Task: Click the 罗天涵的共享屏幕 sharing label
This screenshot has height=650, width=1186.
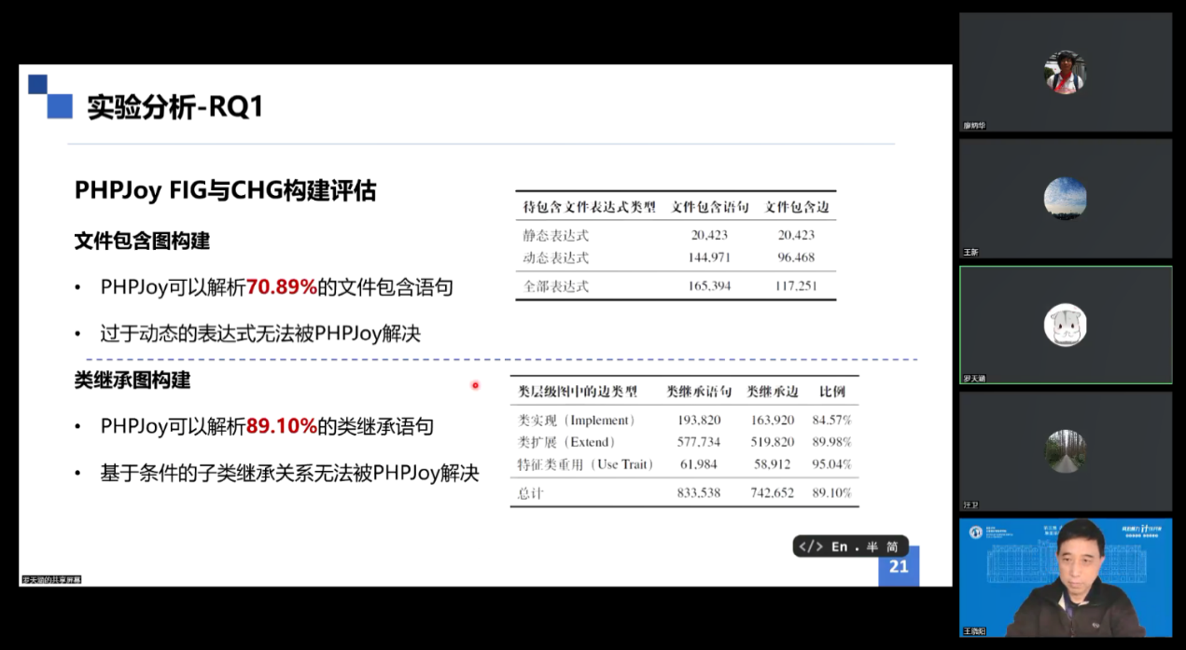Action: click(x=52, y=580)
